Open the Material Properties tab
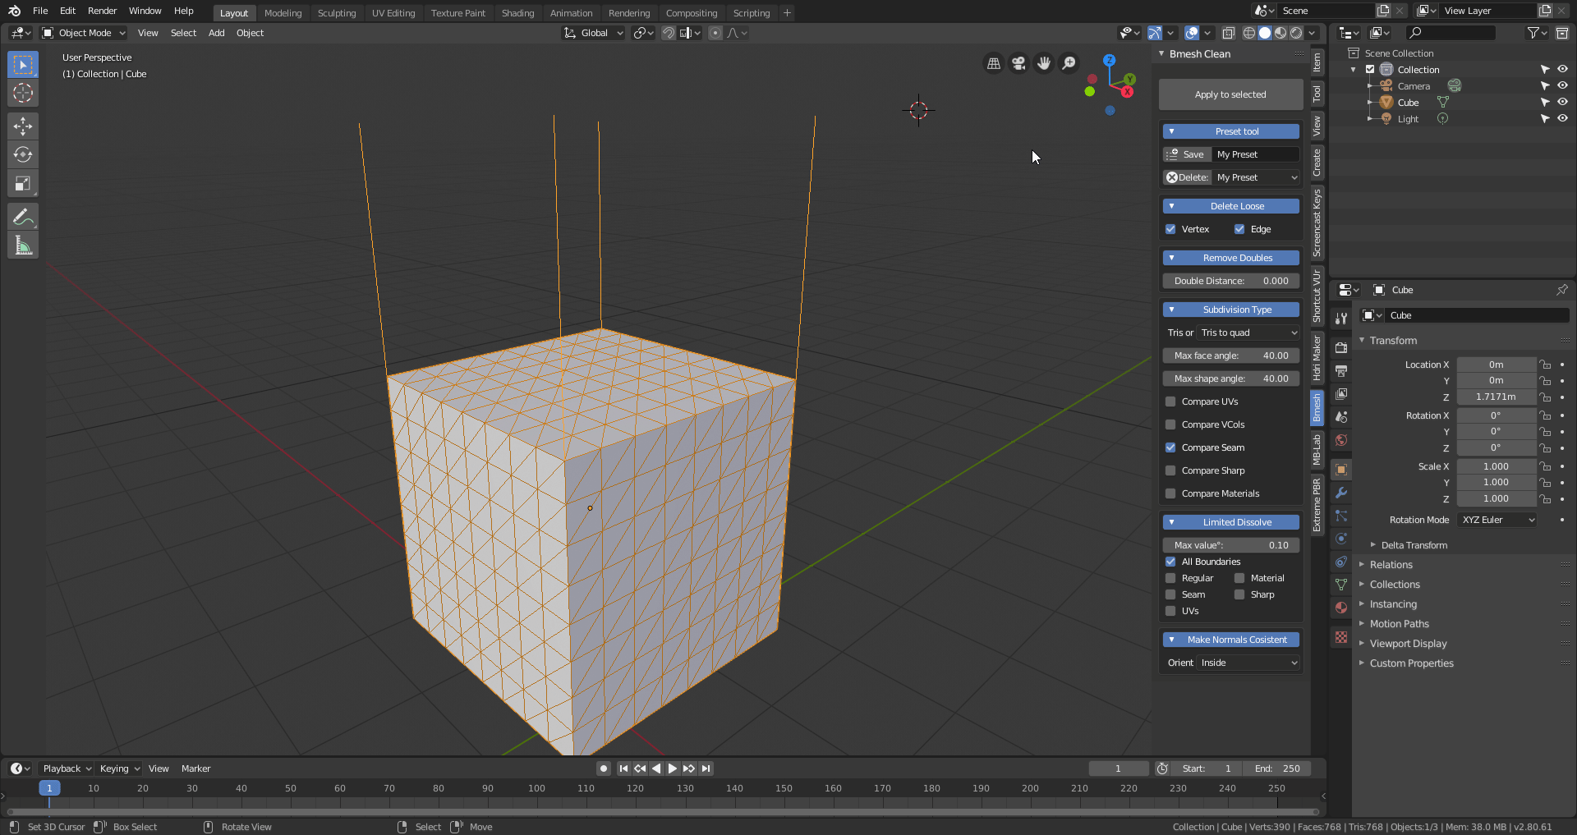This screenshot has width=1577, height=835. pyautogui.click(x=1340, y=608)
